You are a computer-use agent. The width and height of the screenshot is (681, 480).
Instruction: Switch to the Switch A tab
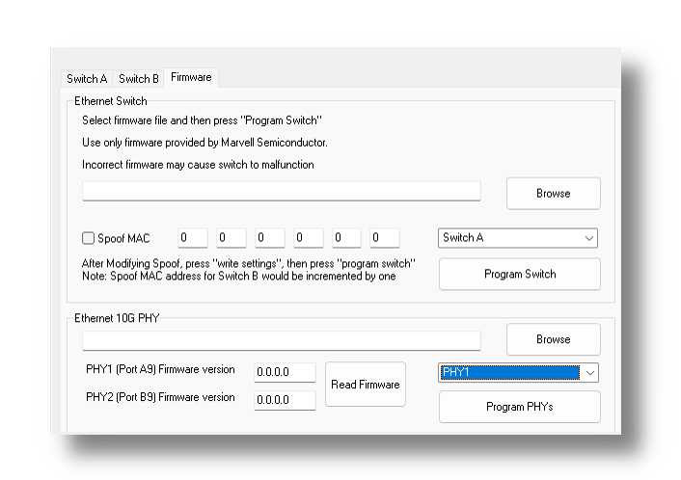coord(86,79)
